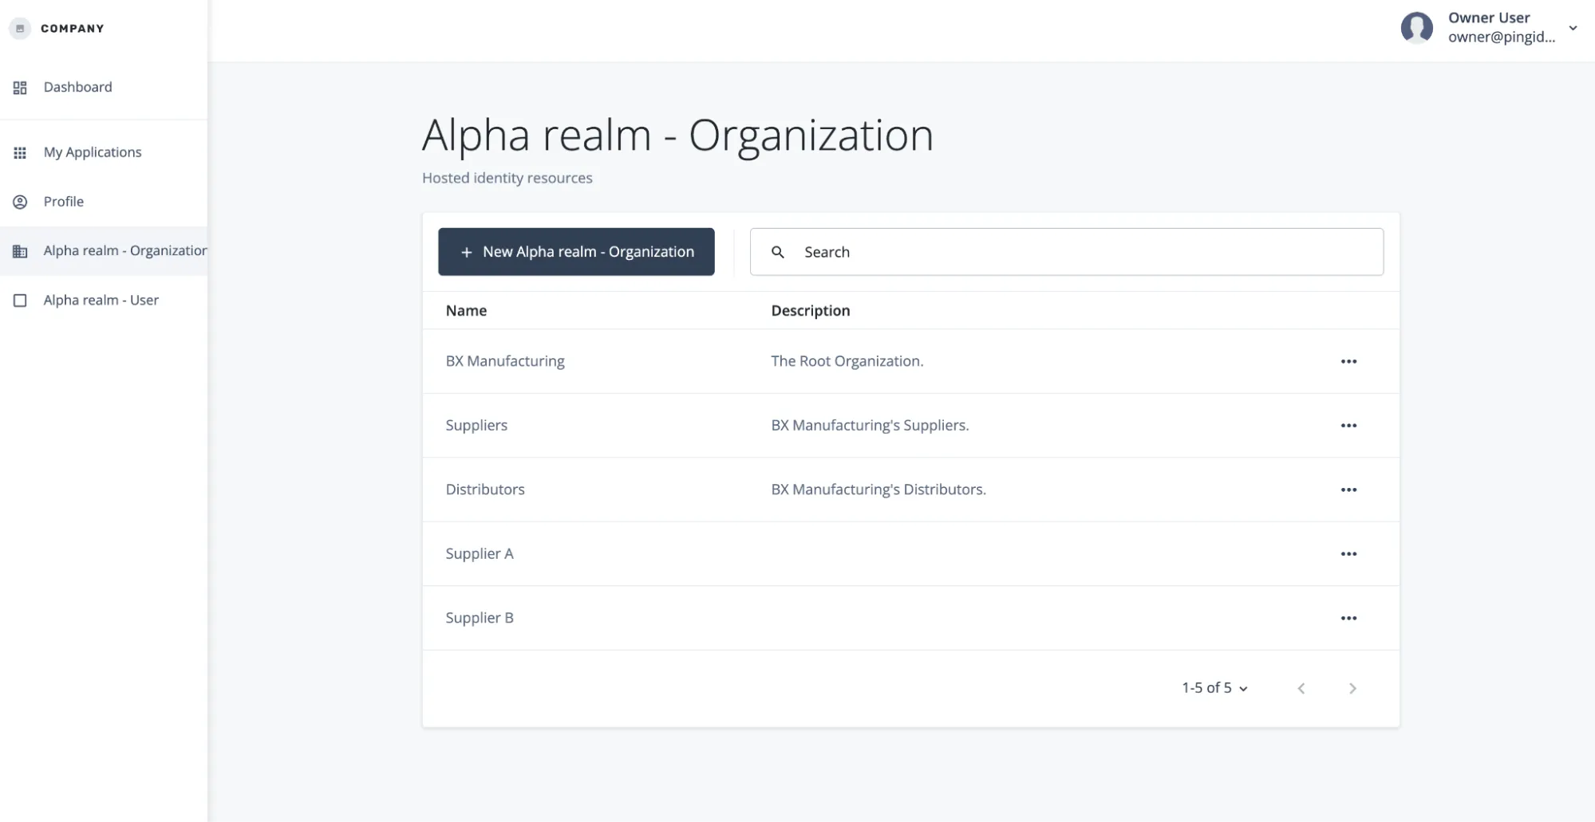Image resolution: width=1595 pixels, height=822 pixels.
Task: Click the Profile person icon
Action: tap(20, 202)
